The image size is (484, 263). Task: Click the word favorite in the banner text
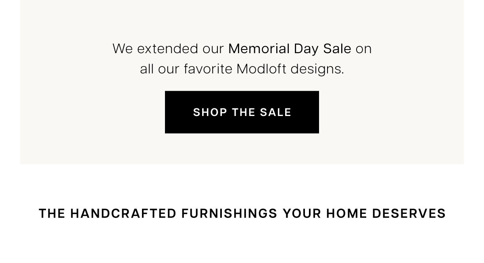tap(208, 69)
